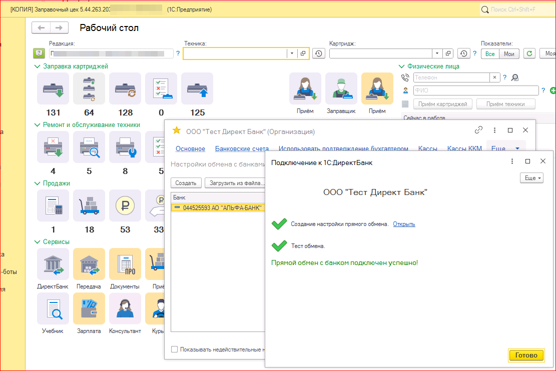Open goods cart tile showing 18

(x=89, y=205)
